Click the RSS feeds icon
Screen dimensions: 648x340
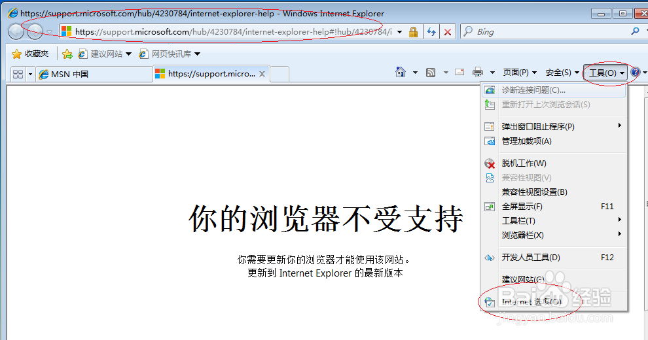click(x=431, y=73)
